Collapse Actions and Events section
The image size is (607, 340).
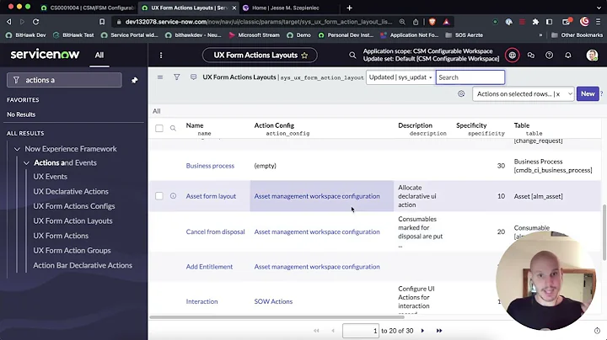pos(26,163)
